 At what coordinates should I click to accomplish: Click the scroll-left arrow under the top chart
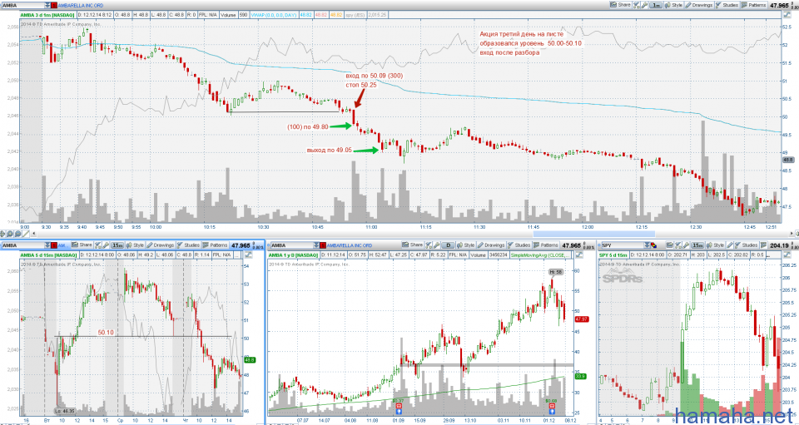point(33,234)
